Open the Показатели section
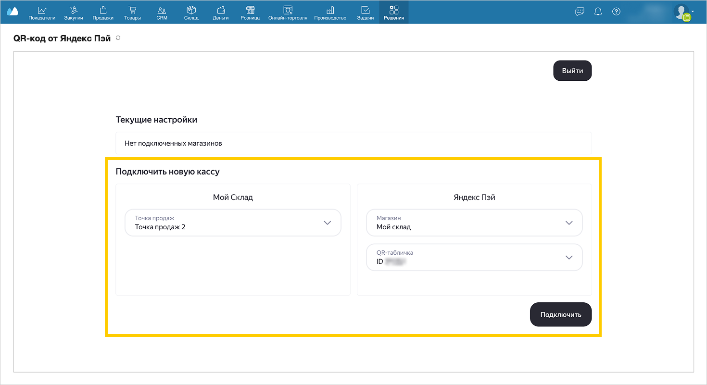Screen dimensions: 707x385 click(x=42, y=13)
